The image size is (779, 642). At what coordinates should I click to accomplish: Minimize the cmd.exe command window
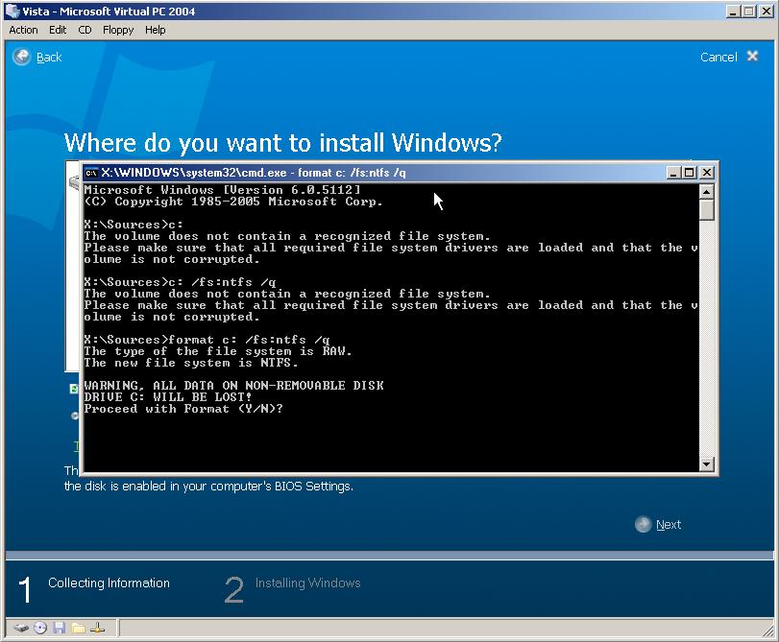(x=672, y=173)
